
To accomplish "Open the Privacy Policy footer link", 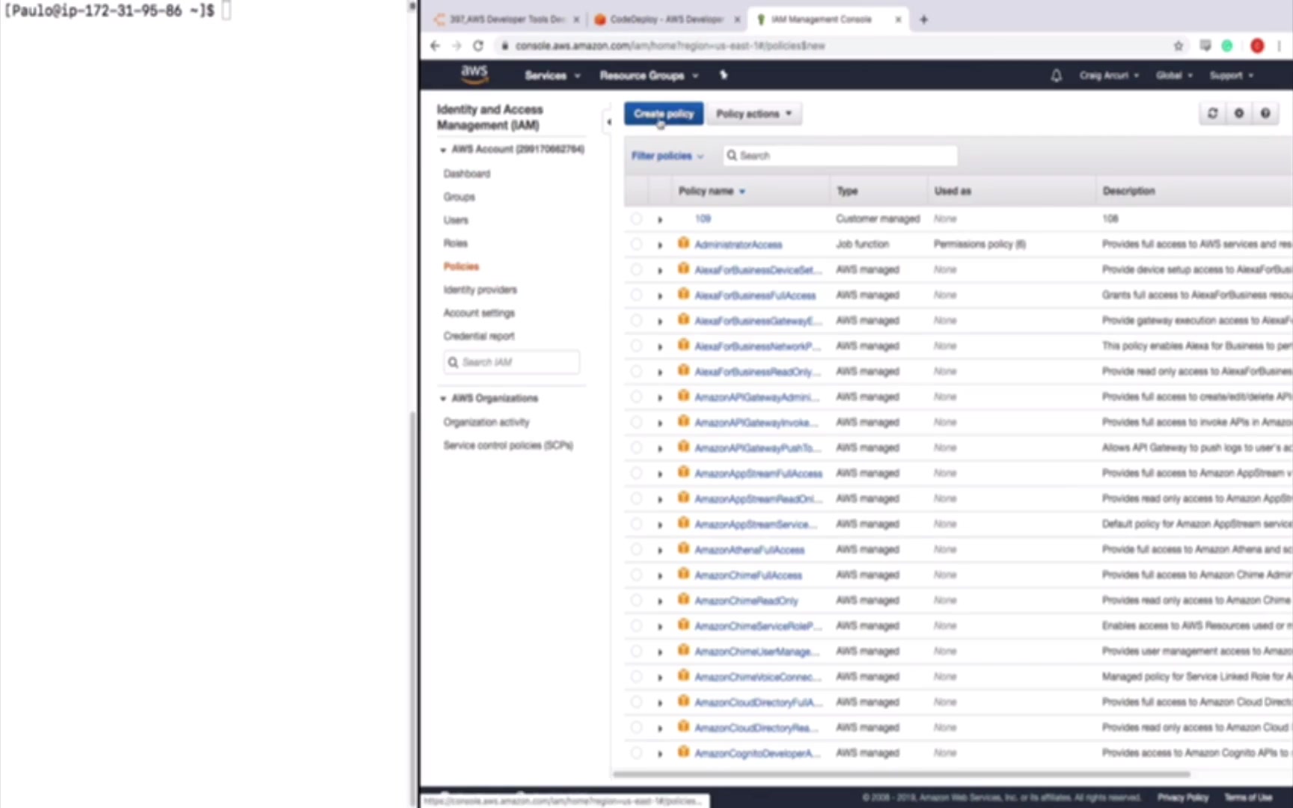I will pyautogui.click(x=1183, y=797).
